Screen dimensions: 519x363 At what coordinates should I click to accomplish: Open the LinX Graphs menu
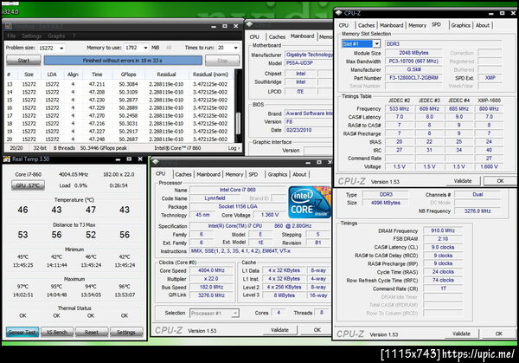pyautogui.click(x=56, y=36)
